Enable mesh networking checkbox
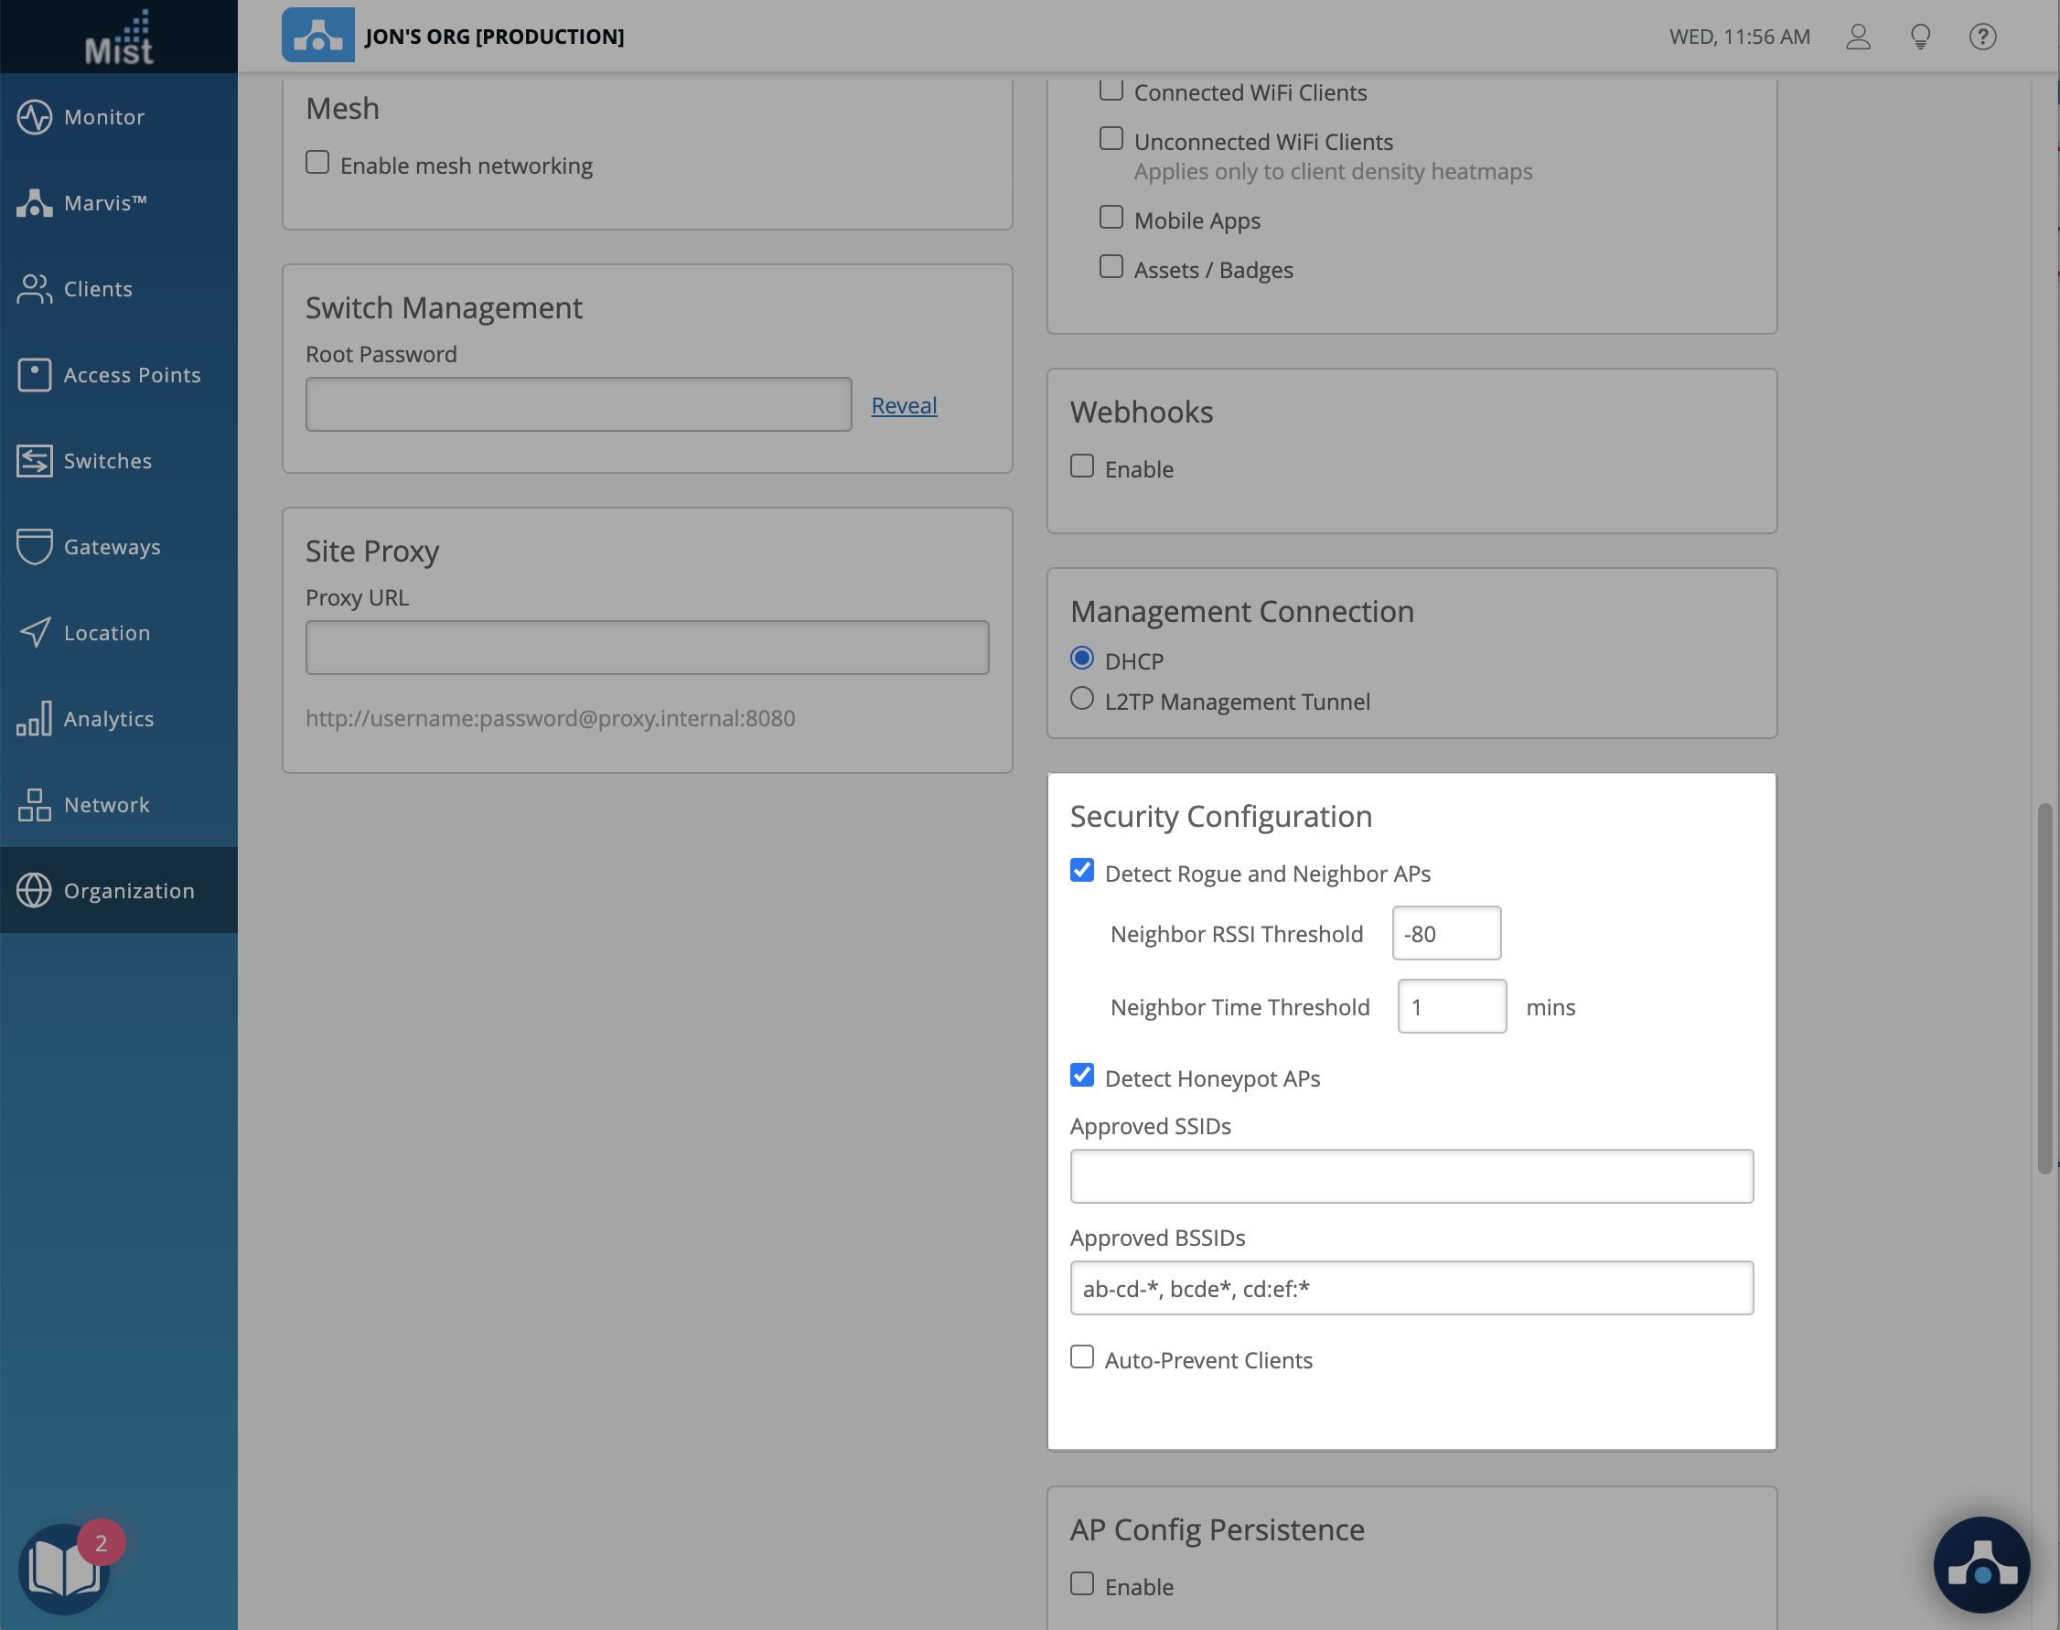Viewport: 2060px width, 1630px height. coord(317,162)
